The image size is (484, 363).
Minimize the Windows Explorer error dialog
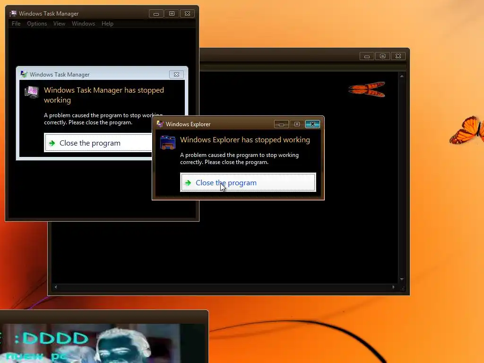(x=281, y=124)
